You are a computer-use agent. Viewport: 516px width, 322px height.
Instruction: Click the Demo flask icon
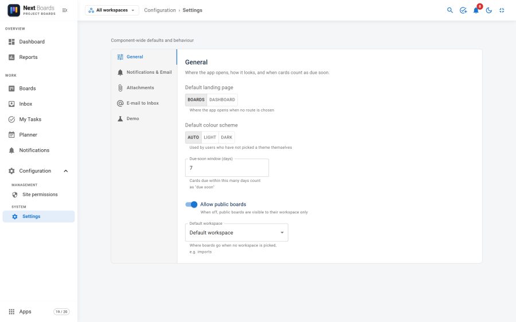click(x=120, y=118)
